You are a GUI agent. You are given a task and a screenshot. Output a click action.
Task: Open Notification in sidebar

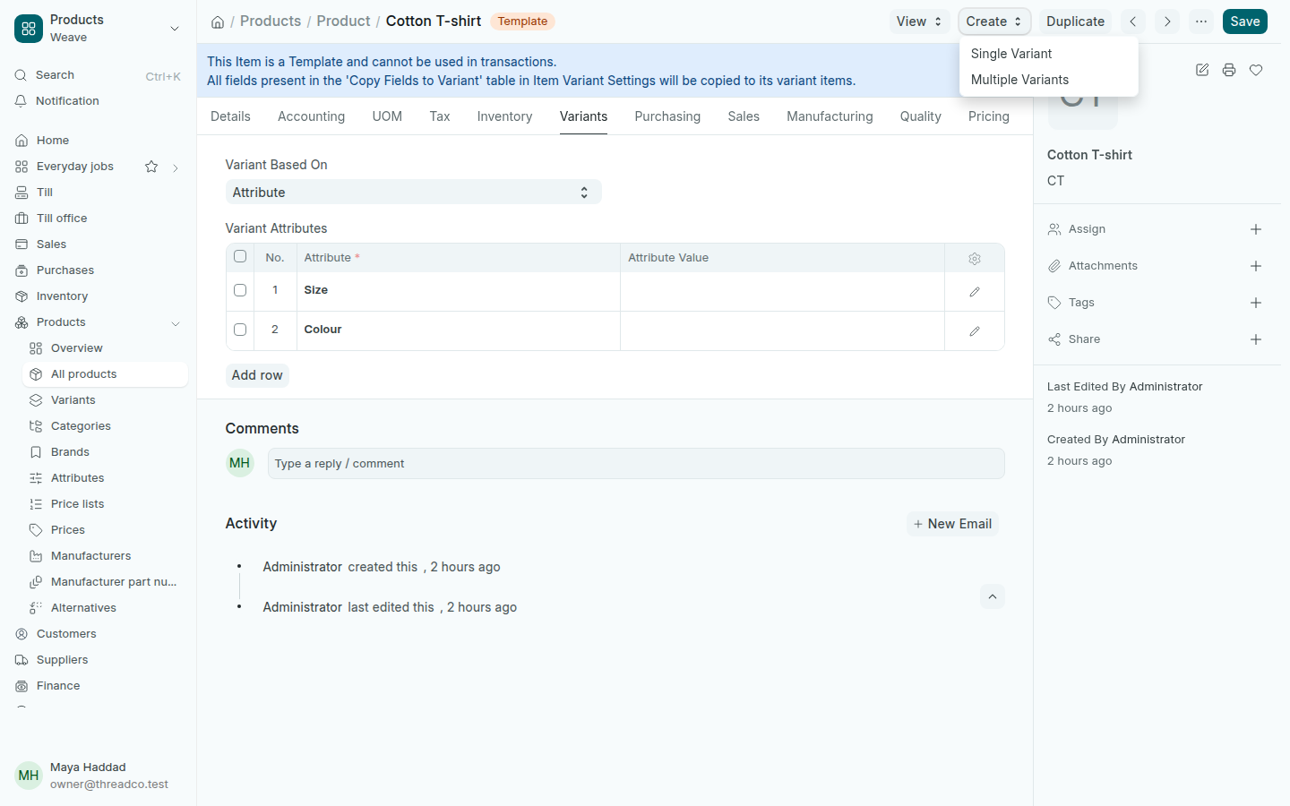tap(98, 101)
